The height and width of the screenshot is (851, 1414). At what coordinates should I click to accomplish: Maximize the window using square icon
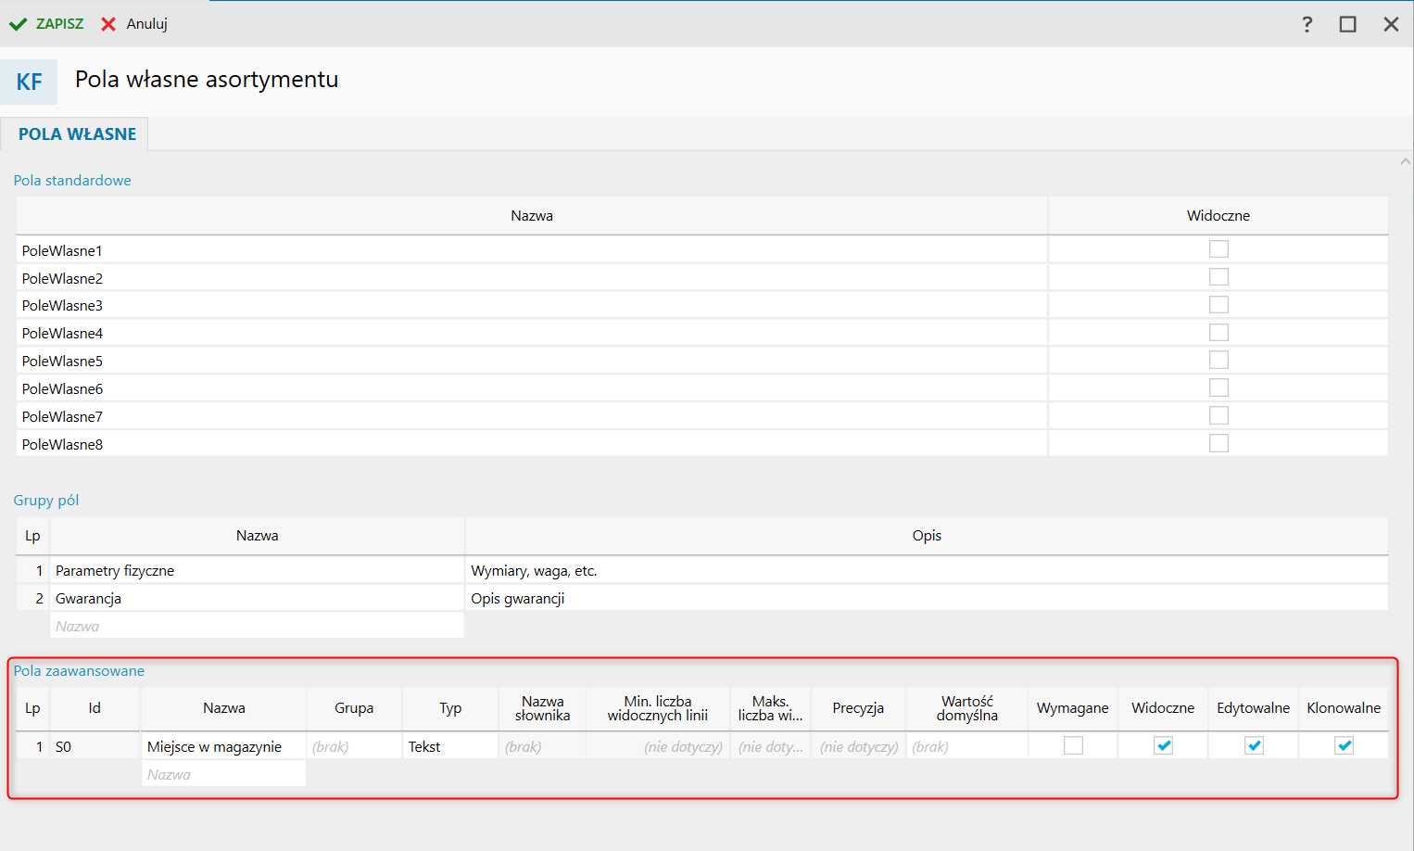tap(1347, 24)
